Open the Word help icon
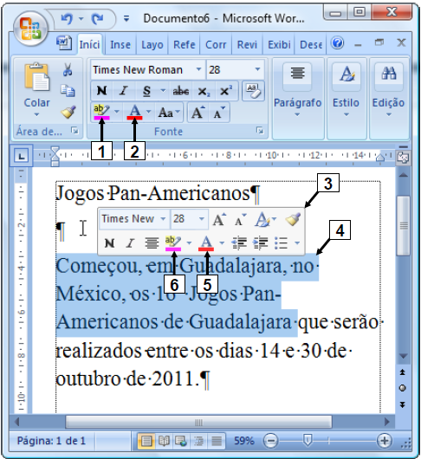The width and height of the screenshot is (421, 459). coord(337,43)
